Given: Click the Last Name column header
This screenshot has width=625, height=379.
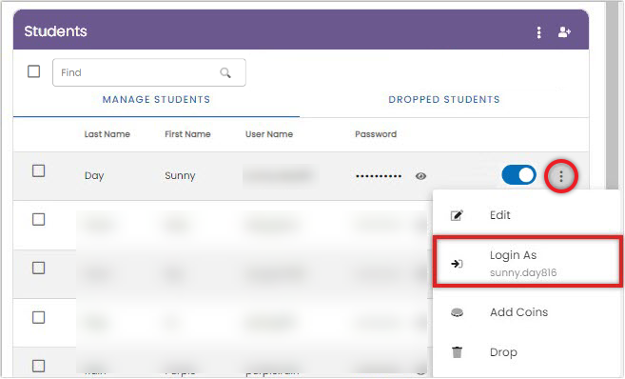Looking at the screenshot, I should tap(107, 134).
